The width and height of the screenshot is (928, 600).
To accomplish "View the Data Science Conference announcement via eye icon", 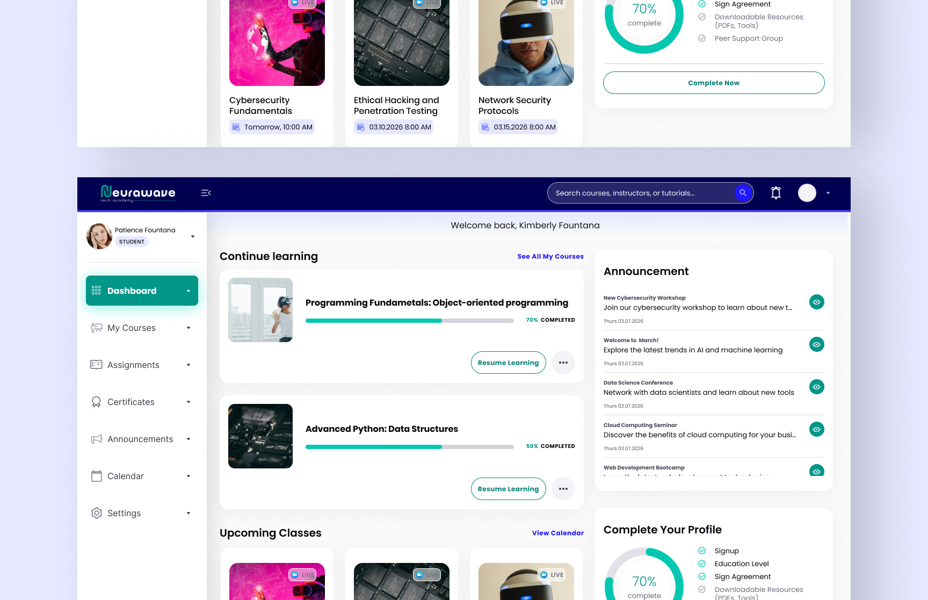I will coord(817,387).
